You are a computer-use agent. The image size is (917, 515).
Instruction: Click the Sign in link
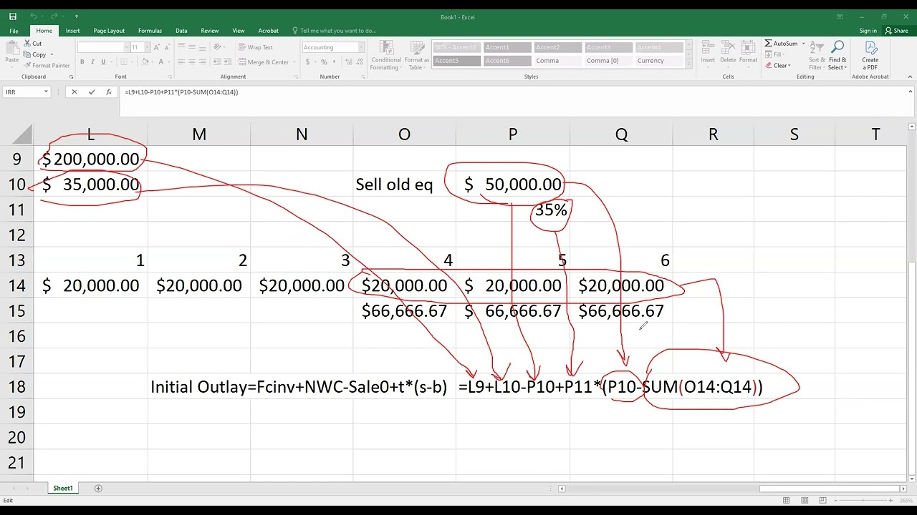pyautogui.click(x=868, y=31)
